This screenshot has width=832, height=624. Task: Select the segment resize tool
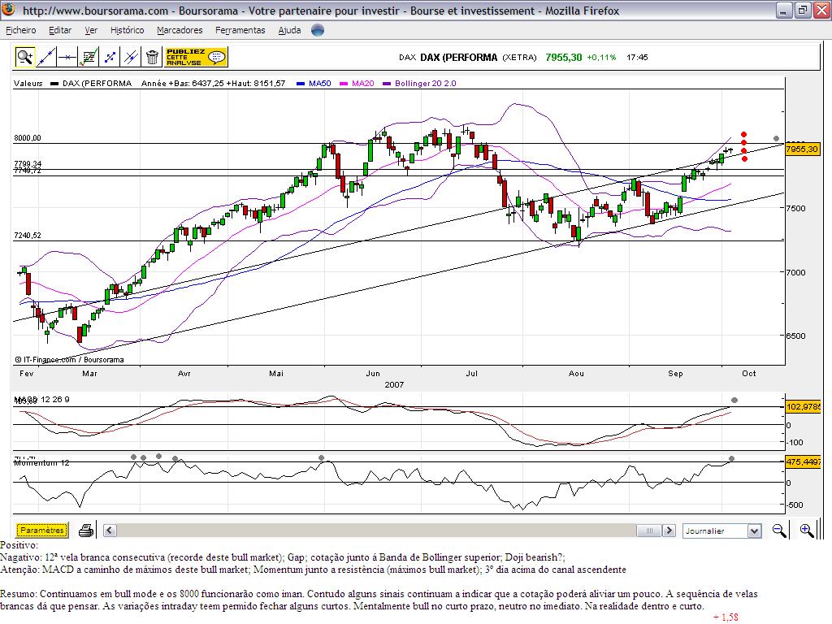pos(110,57)
